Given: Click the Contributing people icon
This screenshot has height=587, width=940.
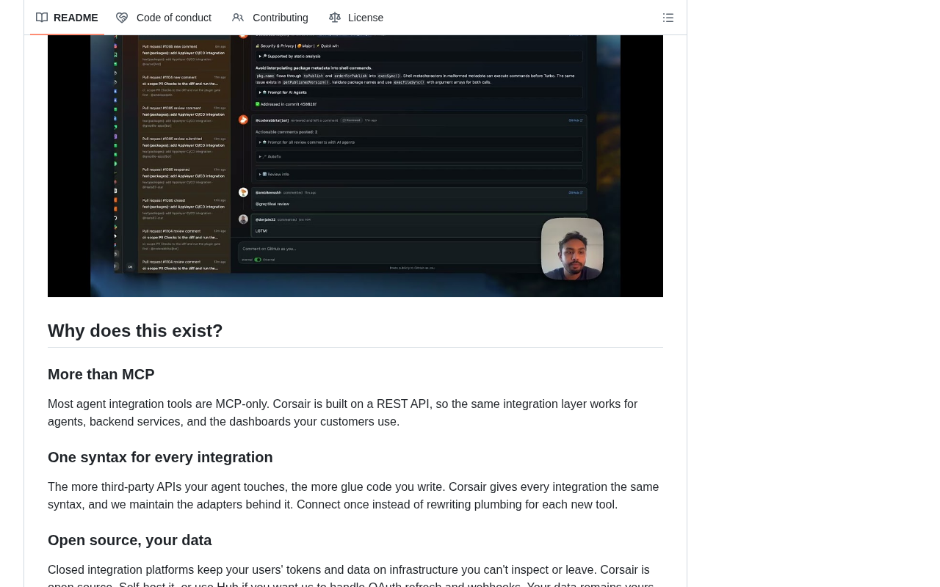Looking at the screenshot, I should pos(238,18).
